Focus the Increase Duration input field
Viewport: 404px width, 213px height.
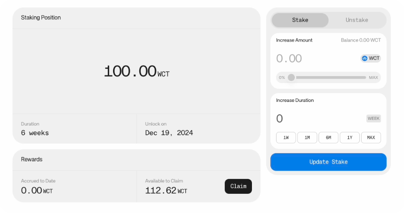pyautogui.click(x=319, y=119)
